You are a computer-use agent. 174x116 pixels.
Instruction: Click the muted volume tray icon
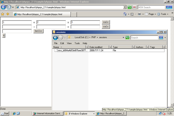pos(164,114)
